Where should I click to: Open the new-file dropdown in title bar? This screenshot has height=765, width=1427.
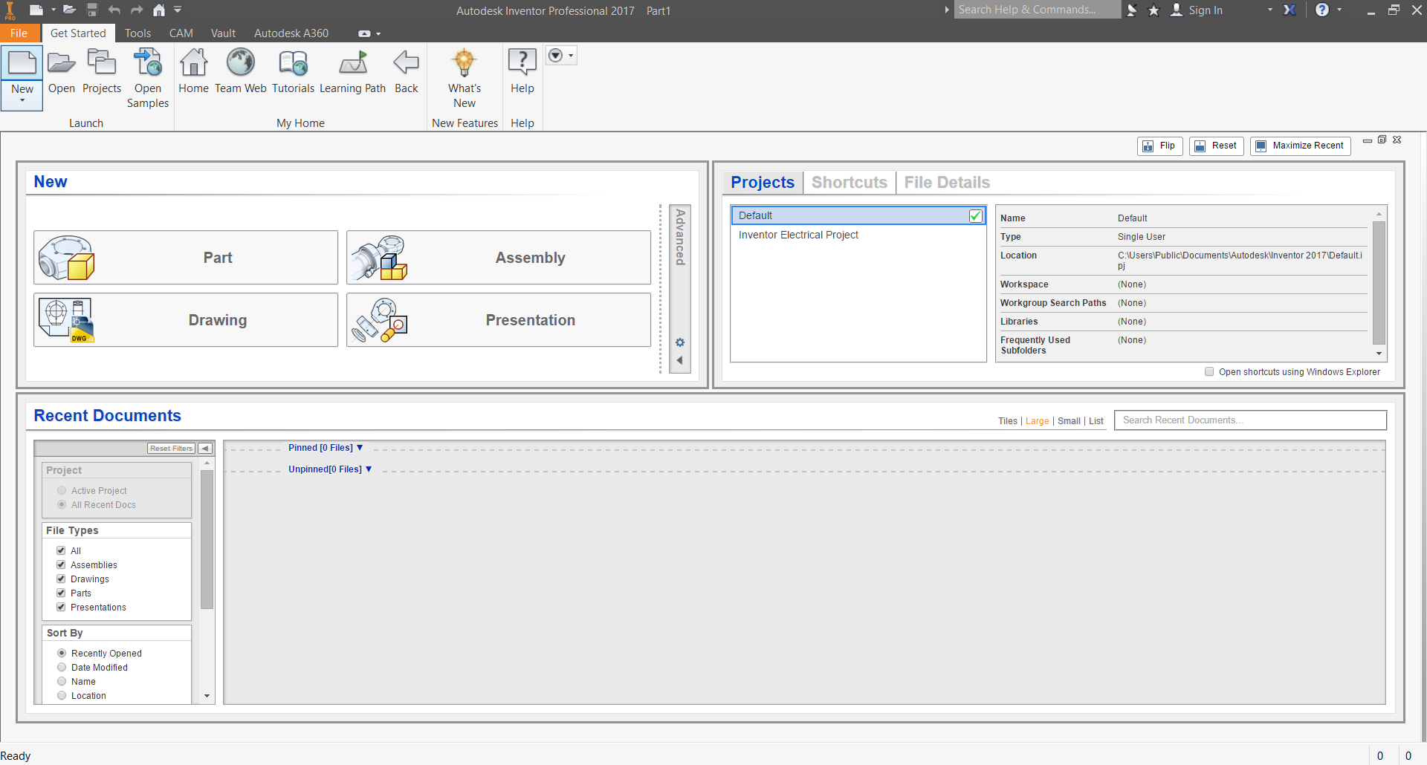[x=54, y=10]
